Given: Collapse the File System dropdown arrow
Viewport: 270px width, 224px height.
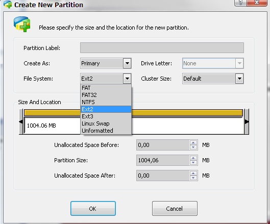Looking at the screenshot, I should pos(127,79).
